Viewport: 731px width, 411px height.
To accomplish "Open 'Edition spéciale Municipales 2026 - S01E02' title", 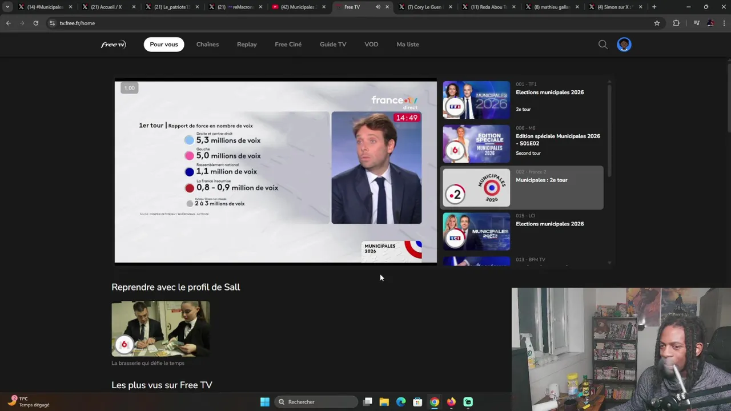I will coord(558,140).
